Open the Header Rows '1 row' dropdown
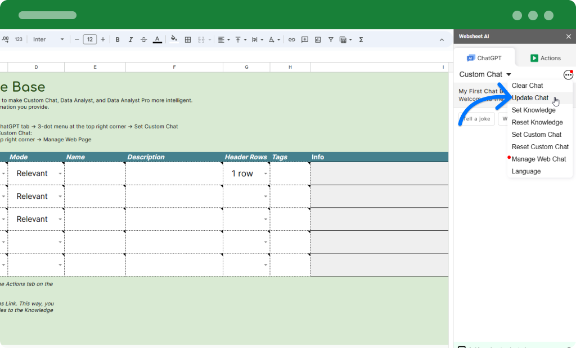The image size is (576, 348). coord(265,173)
